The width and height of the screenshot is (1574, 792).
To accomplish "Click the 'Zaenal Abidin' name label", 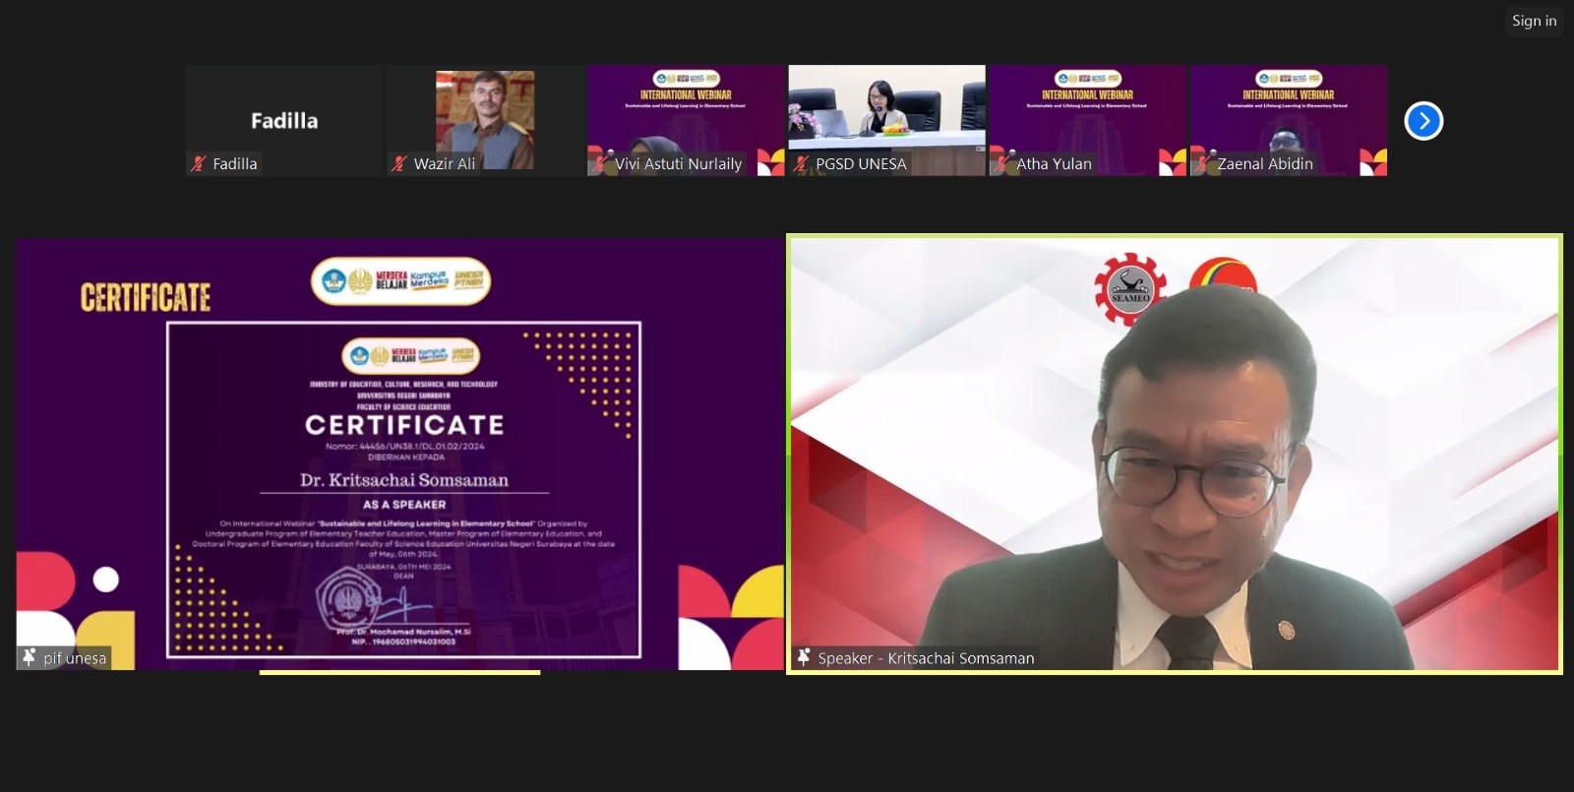I will (x=1265, y=164).
